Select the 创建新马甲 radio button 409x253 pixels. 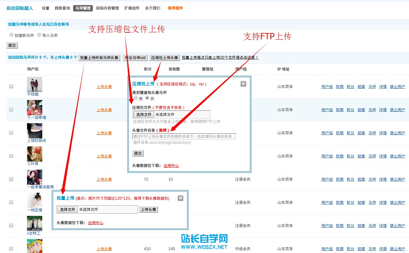[11, 35]
